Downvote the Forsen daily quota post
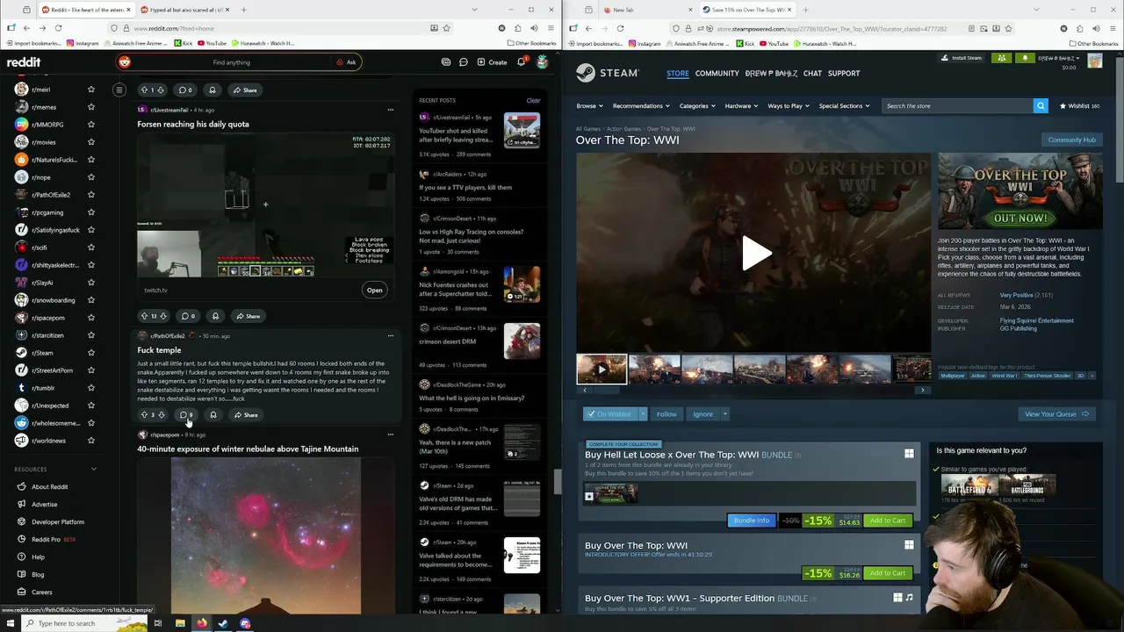The height and width of the screenshot is (632, 1124). point(162,316)
